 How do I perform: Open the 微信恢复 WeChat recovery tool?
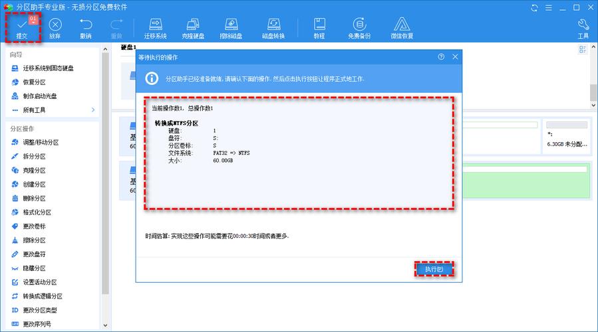point(402,28)
